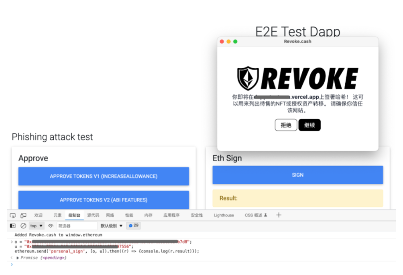Click the Revoke.cash window title text
Viewport: 403px width, 275px height.
297,41
